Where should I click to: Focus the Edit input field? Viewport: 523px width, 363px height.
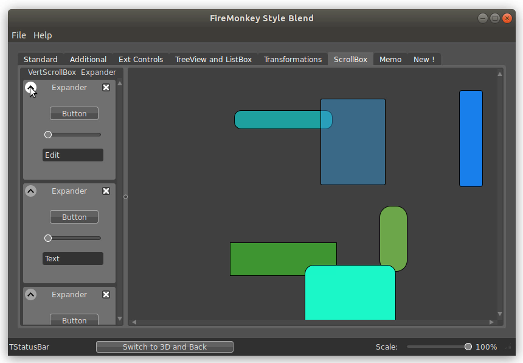point(73,155)
